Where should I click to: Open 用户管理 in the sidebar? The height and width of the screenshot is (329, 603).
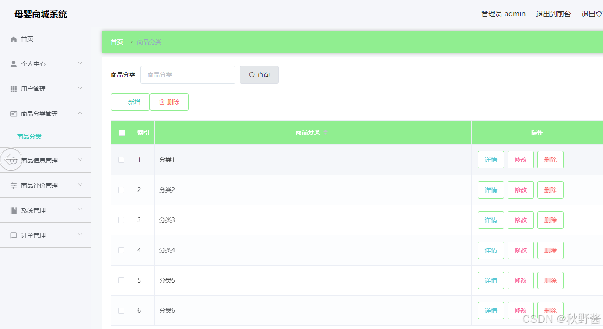coord(46,89)
